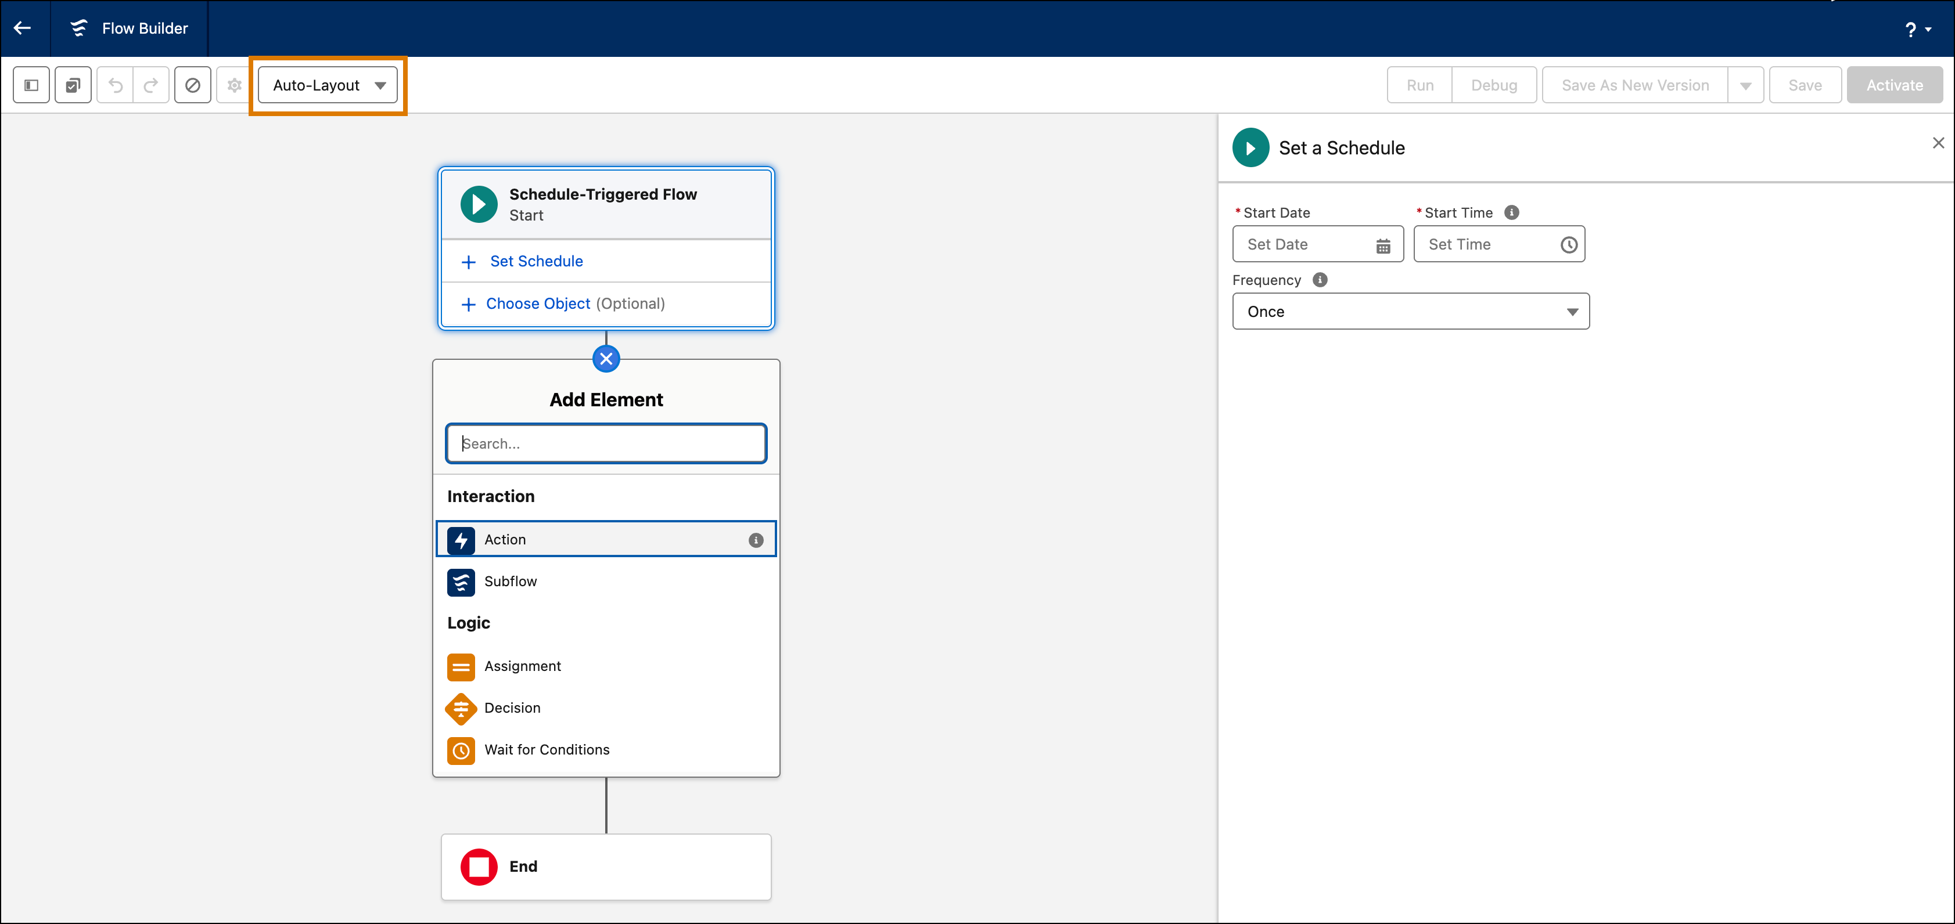Click the select elements toolbar icon

click(73, 85)
